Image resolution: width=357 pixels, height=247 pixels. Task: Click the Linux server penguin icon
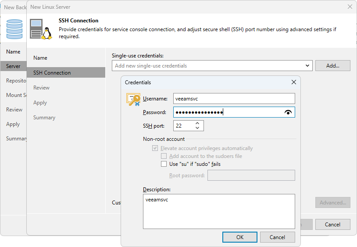(x=46, y=33)
